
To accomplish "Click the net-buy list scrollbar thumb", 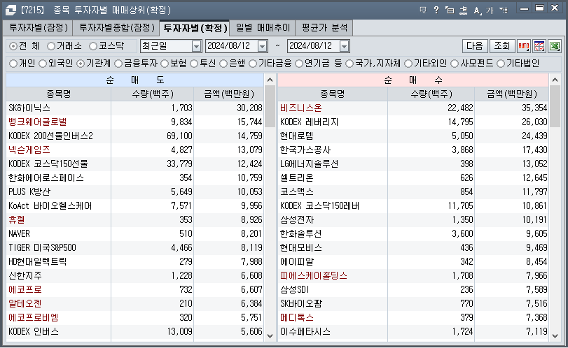I will coord(555,106).
